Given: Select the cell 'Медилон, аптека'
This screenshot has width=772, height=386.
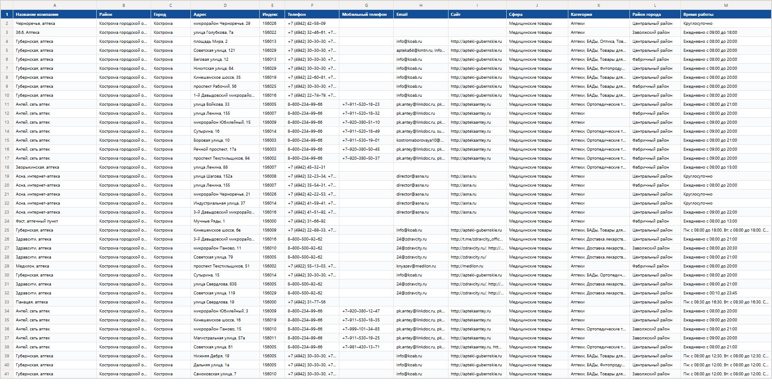Looking at the screenshot, I should tap(55, 266).
